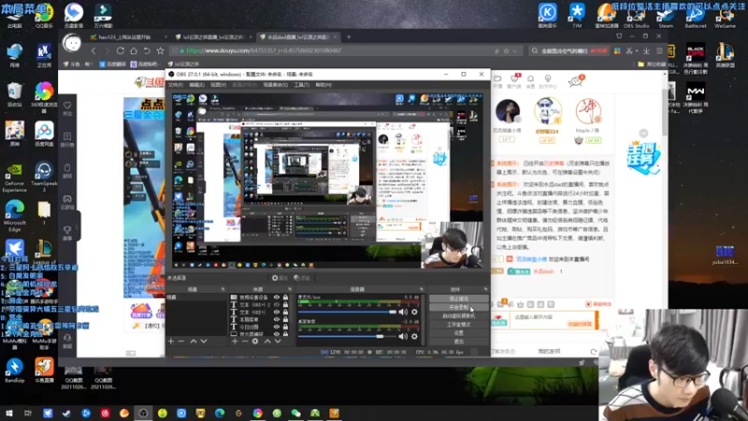Mute the 麦克风/Aux audio channel
The width and height of the screenshot is (748, 421).
[403, 312]
